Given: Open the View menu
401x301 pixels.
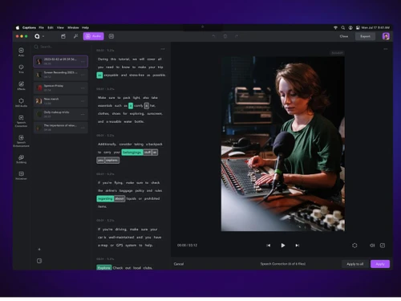Looking at the screenshot, I should coord(60,27).
